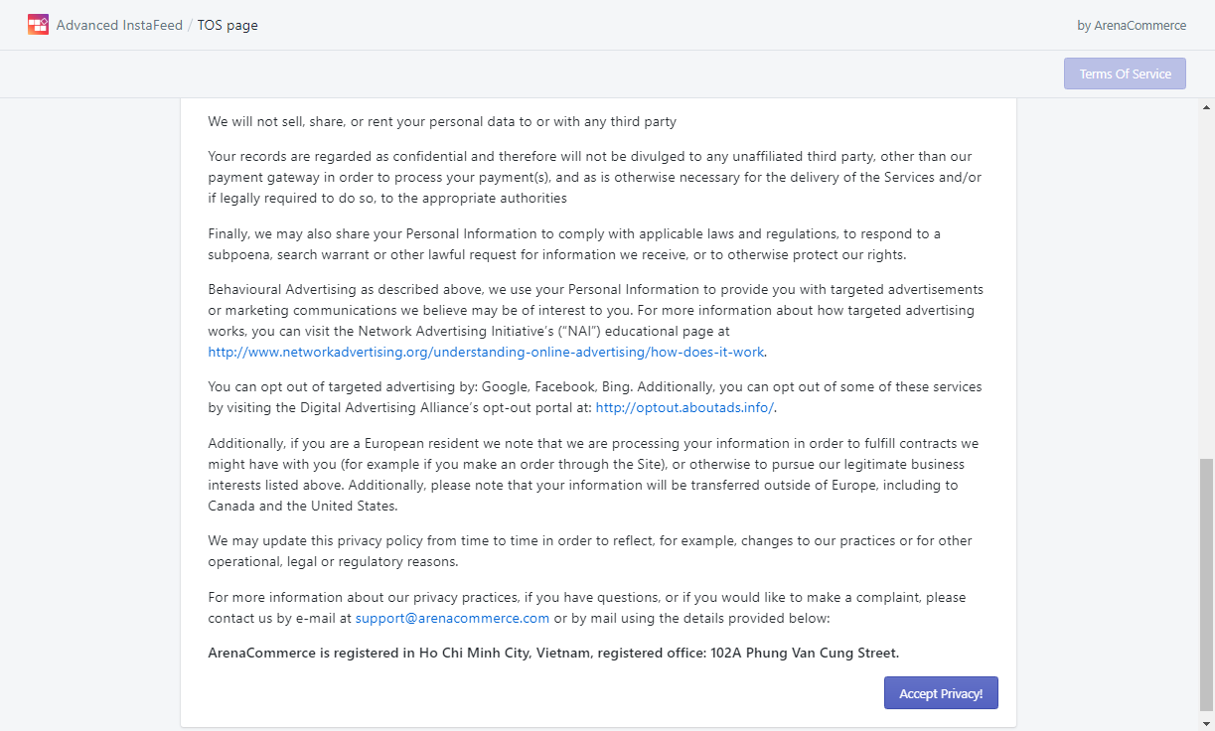Click the 'We will not sell, share' sentence

[x=442, y=122]
